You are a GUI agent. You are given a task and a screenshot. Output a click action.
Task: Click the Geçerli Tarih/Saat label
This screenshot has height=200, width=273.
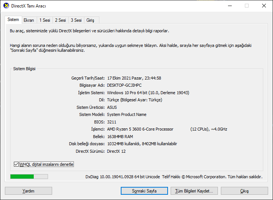click(x=88, y=78)
